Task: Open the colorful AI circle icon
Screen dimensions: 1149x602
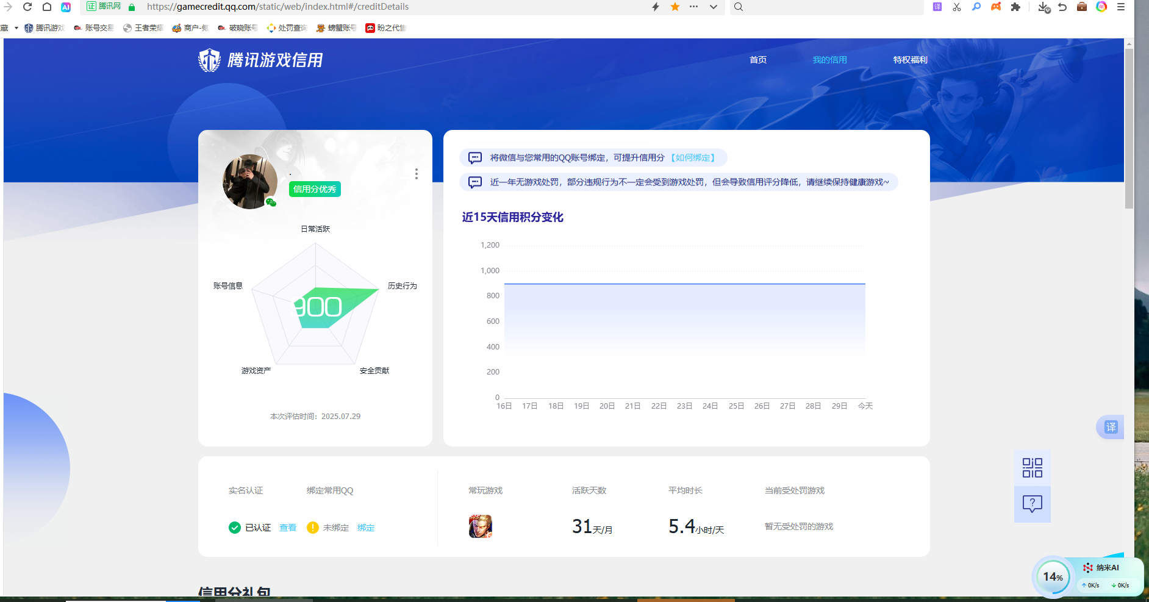Action: [x=1101, y=7]
